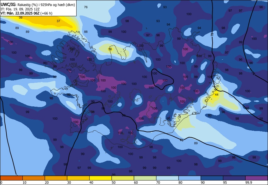
Task: Click the humidity value '56' in north Iceland
Action: click(110, 49)
